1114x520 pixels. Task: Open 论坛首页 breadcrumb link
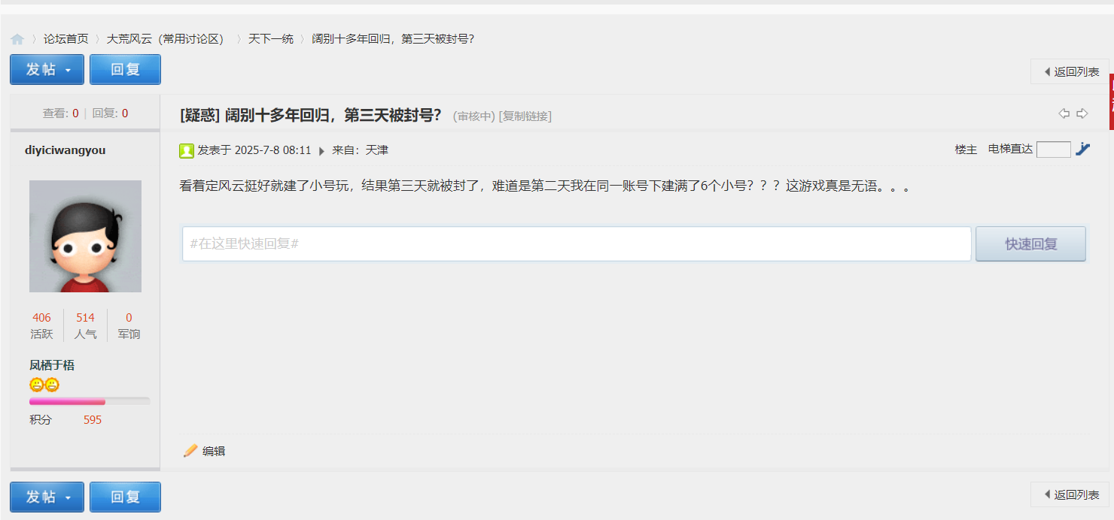point(66,38)
